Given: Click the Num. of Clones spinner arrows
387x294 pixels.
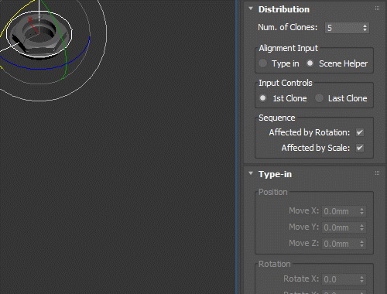Looking at the screenshot, I should (365, 28).
